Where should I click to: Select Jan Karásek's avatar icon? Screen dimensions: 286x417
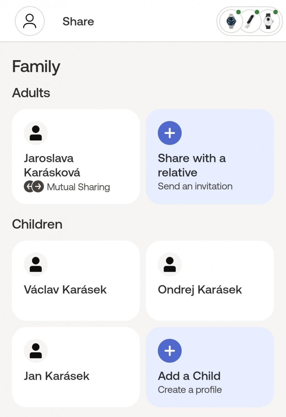click(36, 351)
